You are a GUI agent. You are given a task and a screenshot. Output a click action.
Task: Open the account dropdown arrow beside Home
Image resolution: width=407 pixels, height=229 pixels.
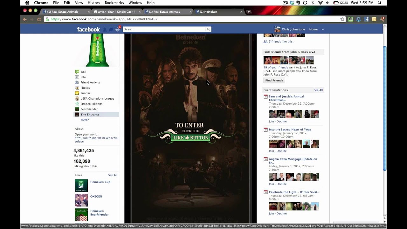click(323, 30)
